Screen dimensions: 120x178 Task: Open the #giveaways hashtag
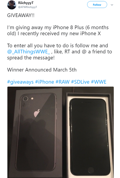coord(20,82)
